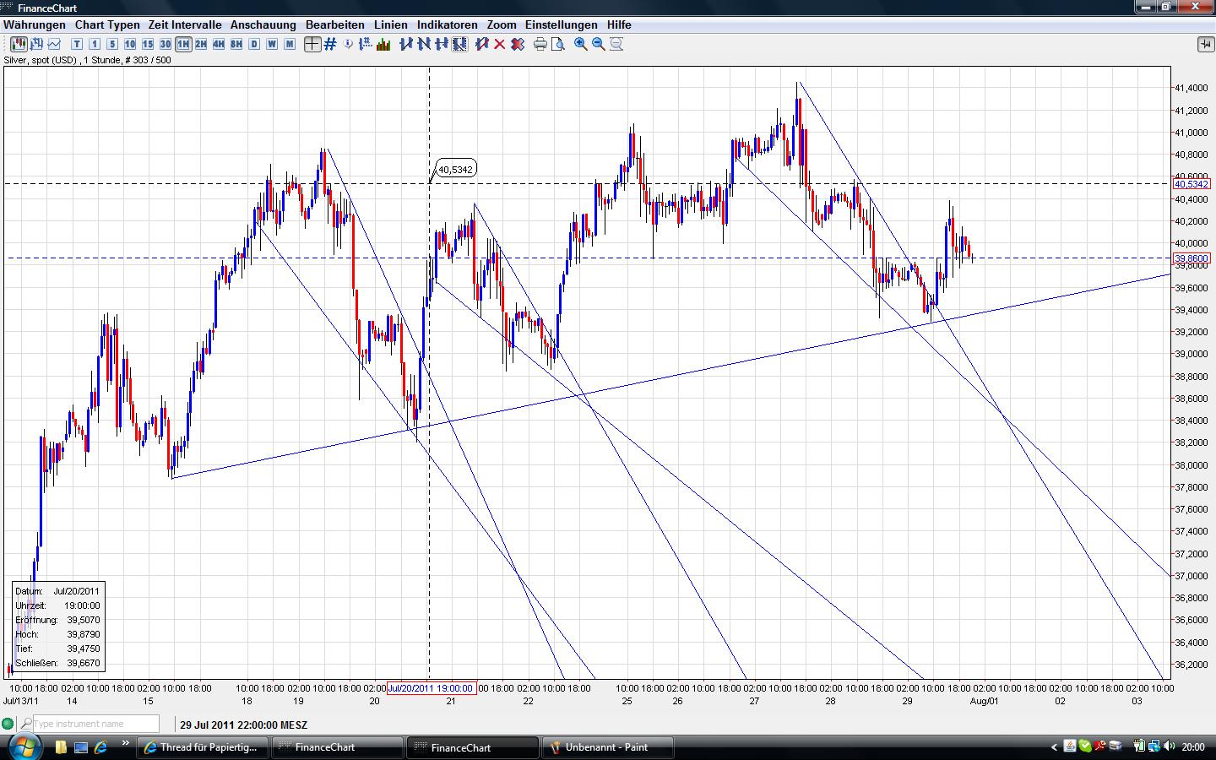Image resolution: width=1216 pixels, height=760 pixels.
Task: Open the Bearbeiten menu
Action: (335, 25)
